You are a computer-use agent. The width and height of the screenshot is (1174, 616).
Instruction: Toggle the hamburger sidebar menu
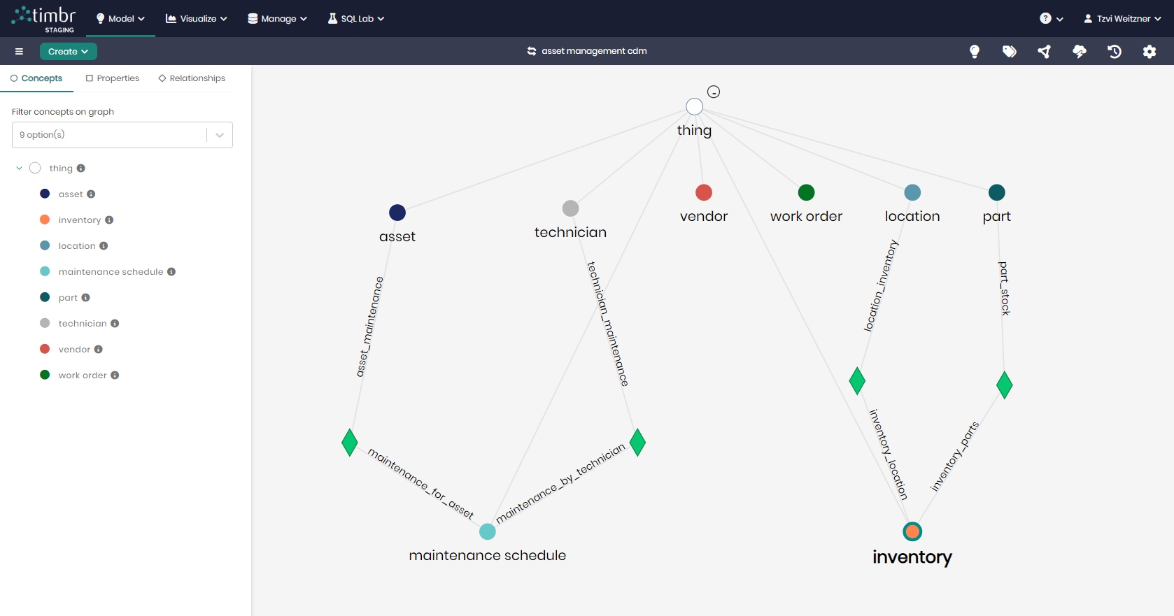pyautogui.click(x=19, y=52)
